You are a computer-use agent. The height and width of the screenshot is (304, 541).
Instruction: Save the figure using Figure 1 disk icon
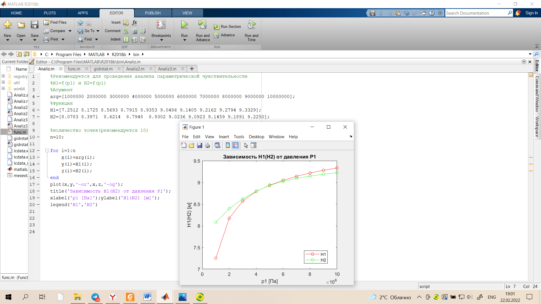199,145
